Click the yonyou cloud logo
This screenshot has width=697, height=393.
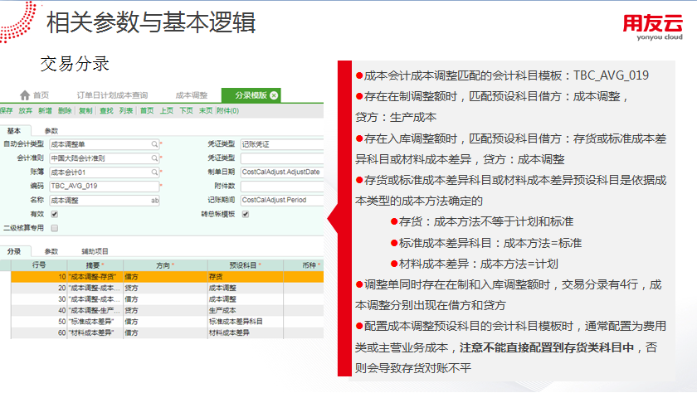click(653, 27)
